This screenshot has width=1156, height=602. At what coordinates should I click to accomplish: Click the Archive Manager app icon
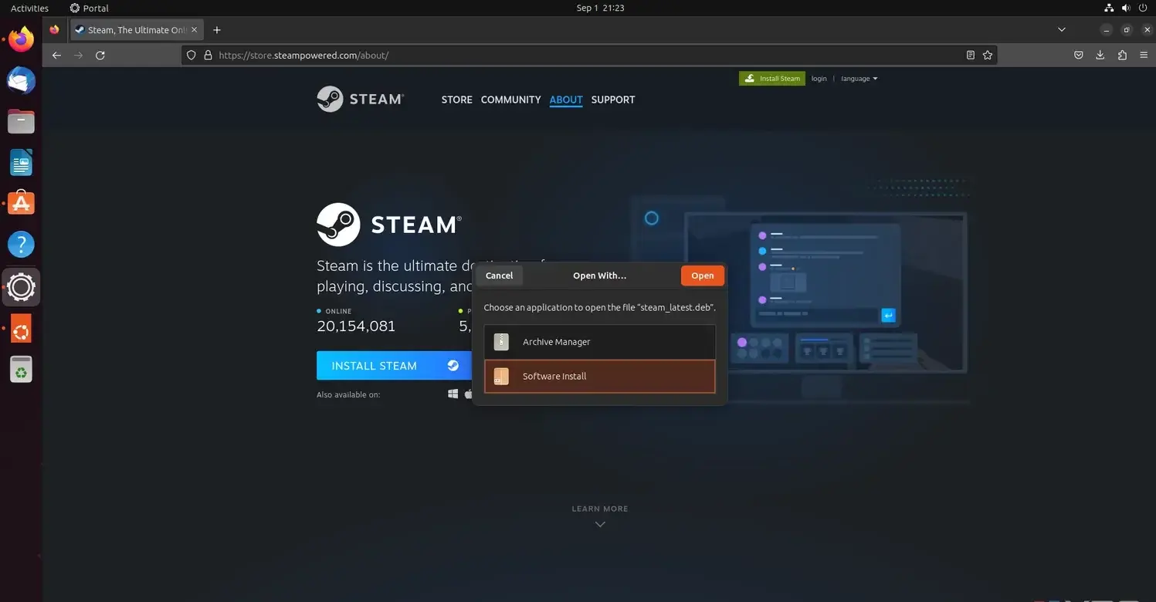click(x=501, y=342)
